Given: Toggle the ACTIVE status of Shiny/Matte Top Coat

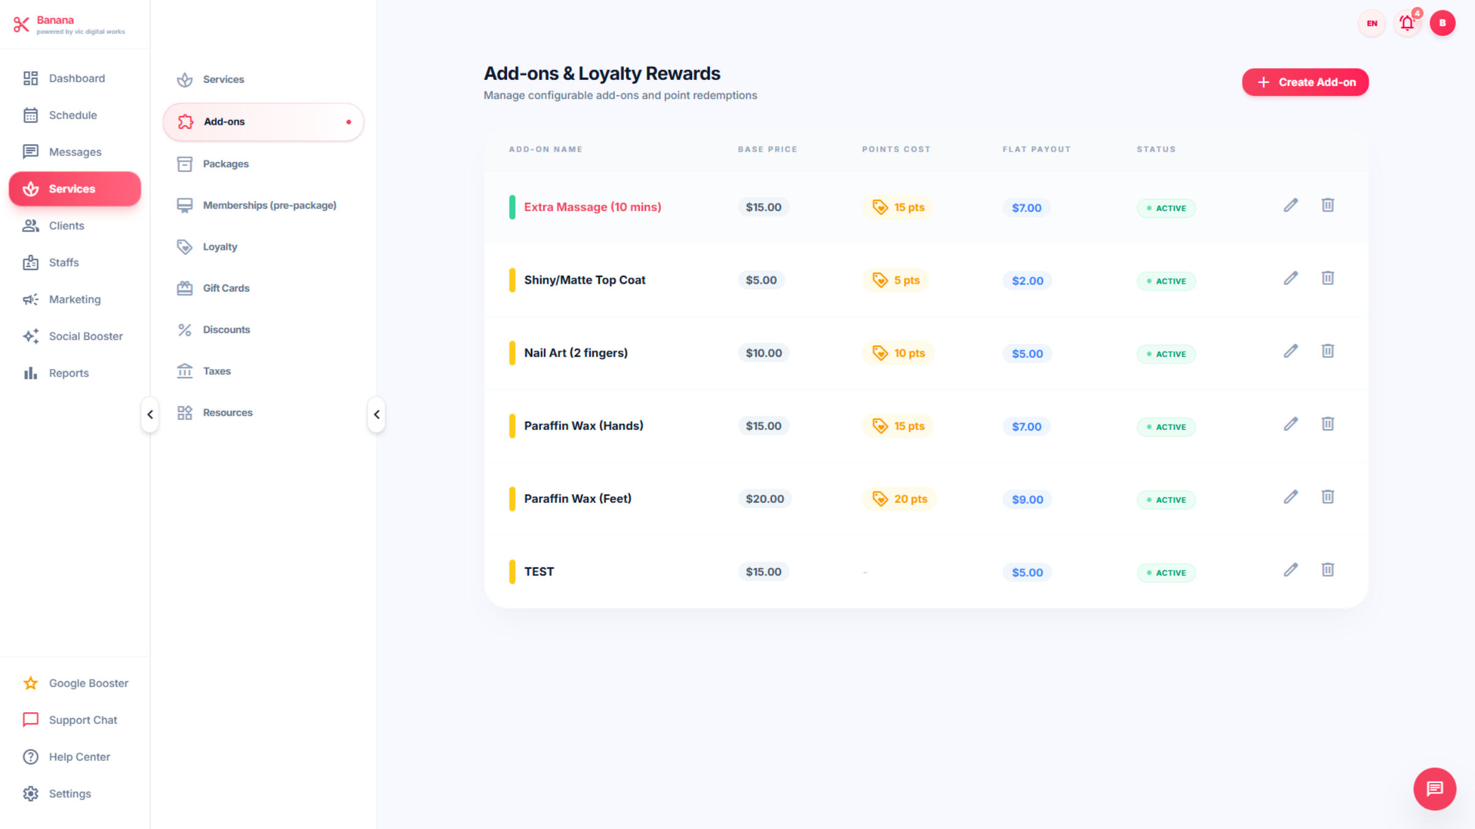Looking at the screenshot, I should (x=1166, y=281).
